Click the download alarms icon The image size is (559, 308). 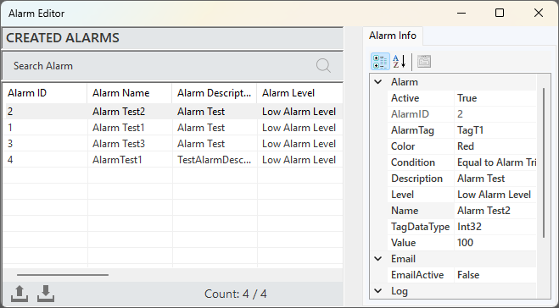46,294
